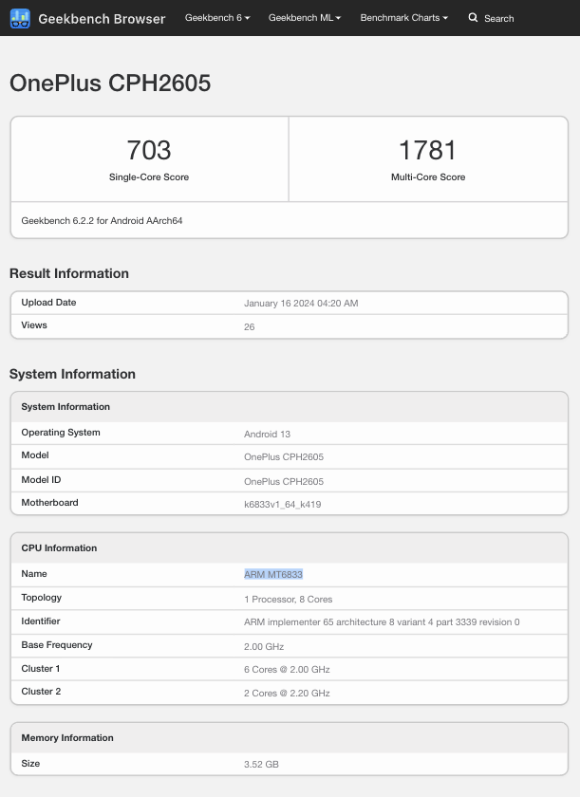Click the Geekbench 6.2.2 for Android AArch64 text
The image size is (580, 797).
click(x=102, y=220)
